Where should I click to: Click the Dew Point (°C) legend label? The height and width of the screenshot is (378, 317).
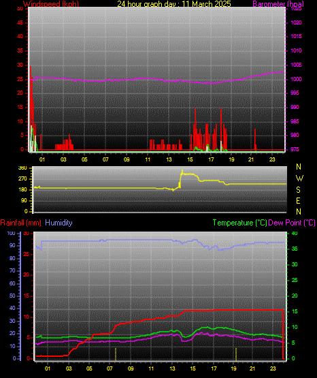[292, 223]
